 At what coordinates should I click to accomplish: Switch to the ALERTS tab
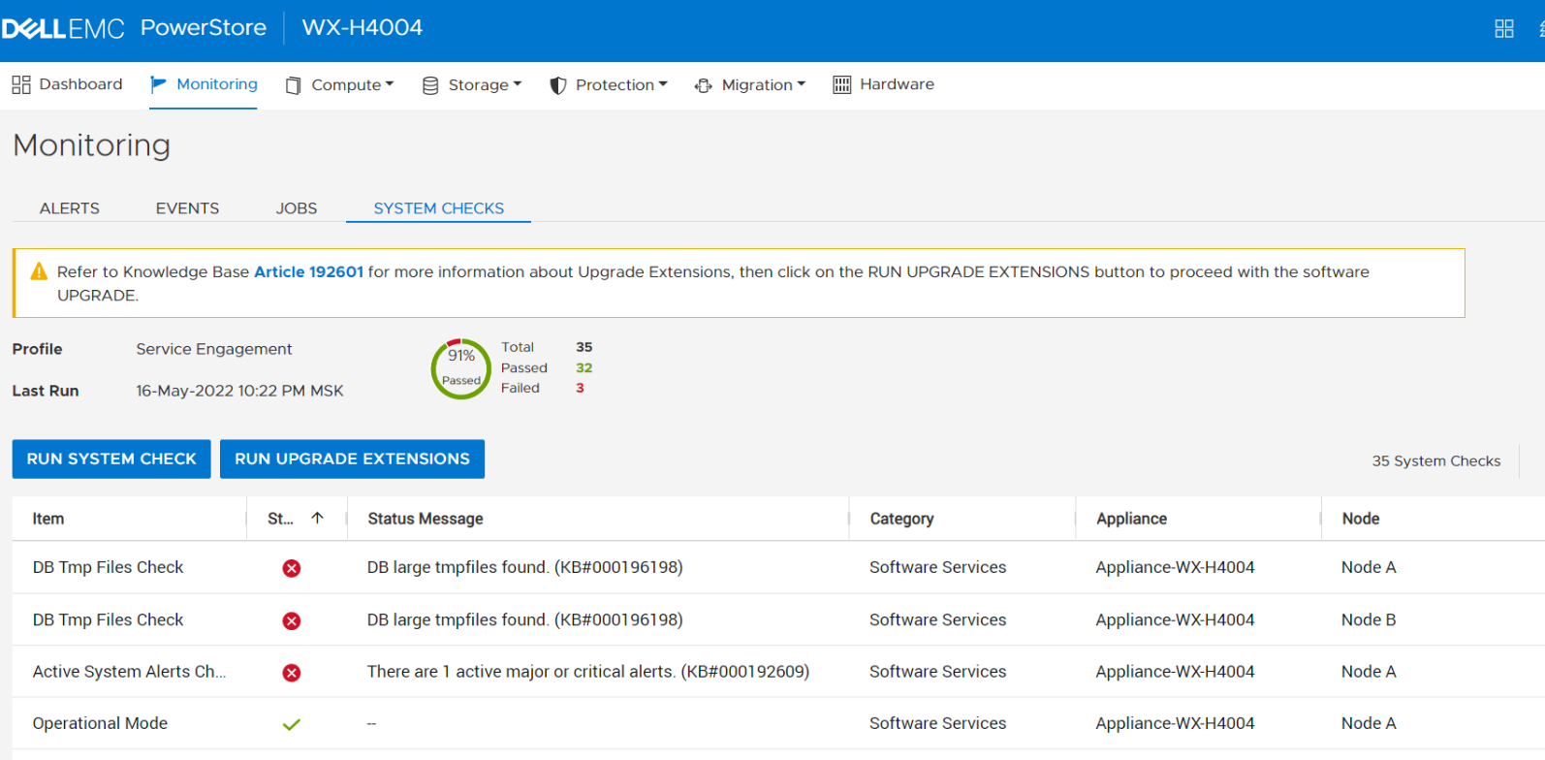click(69, 208)
